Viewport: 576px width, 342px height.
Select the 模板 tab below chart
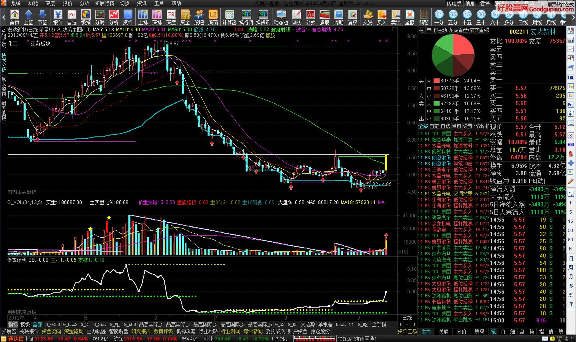[x=25, y=324]
